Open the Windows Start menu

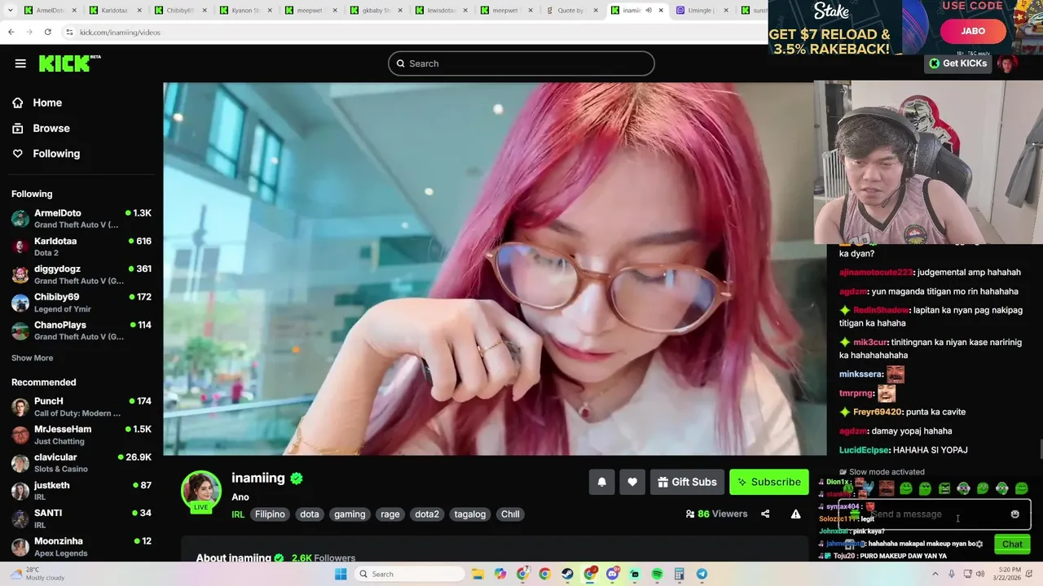(340, 574)
